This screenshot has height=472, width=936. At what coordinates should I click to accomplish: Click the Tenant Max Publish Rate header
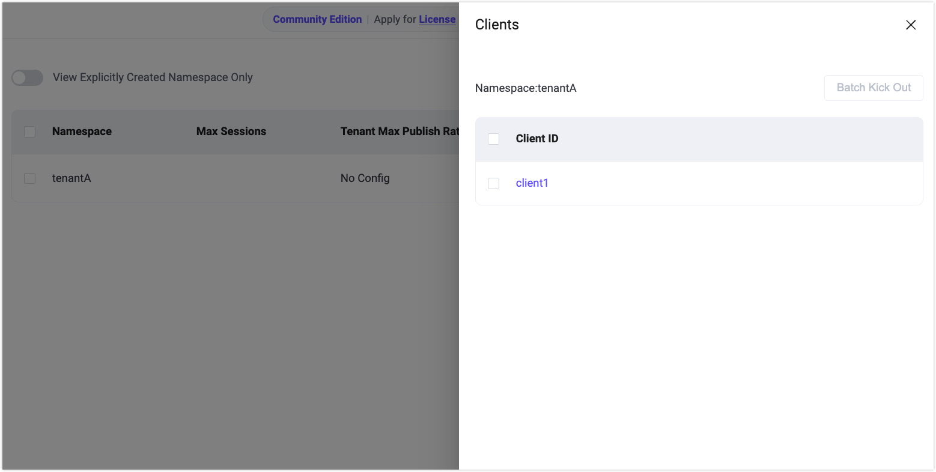tap(399, 132)
